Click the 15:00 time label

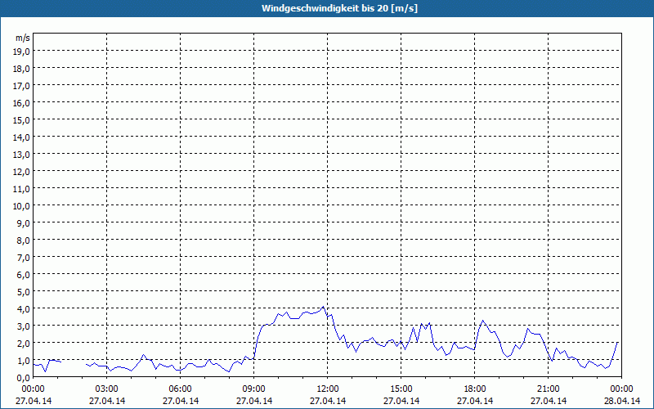click(x=401, y=389)
